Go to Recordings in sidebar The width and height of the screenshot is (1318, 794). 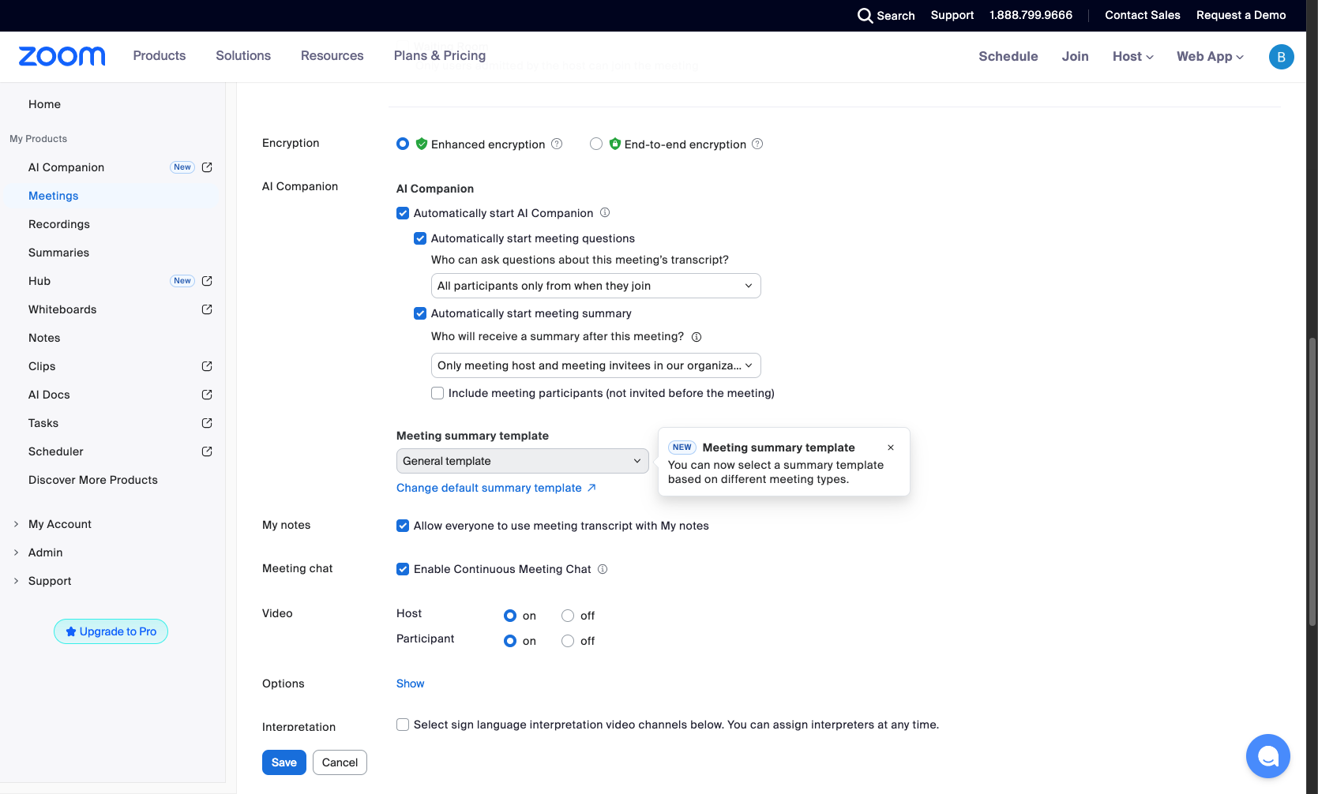[59, 224]
